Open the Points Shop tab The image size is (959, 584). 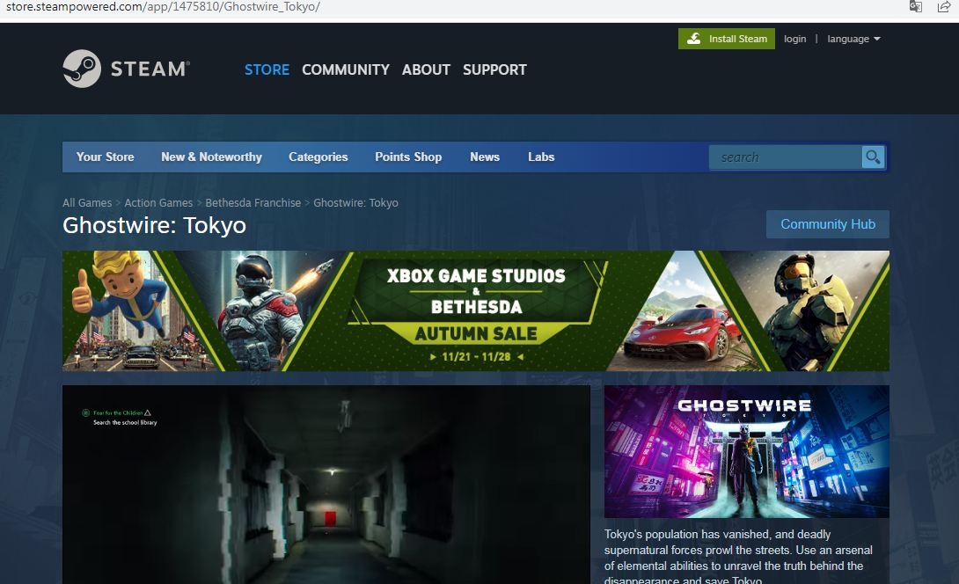[x=408, y=157]
